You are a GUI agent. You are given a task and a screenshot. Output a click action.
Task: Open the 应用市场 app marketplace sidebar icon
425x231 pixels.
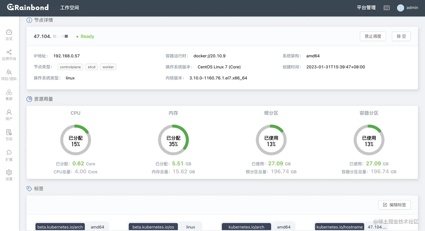[x=9, y=55]
